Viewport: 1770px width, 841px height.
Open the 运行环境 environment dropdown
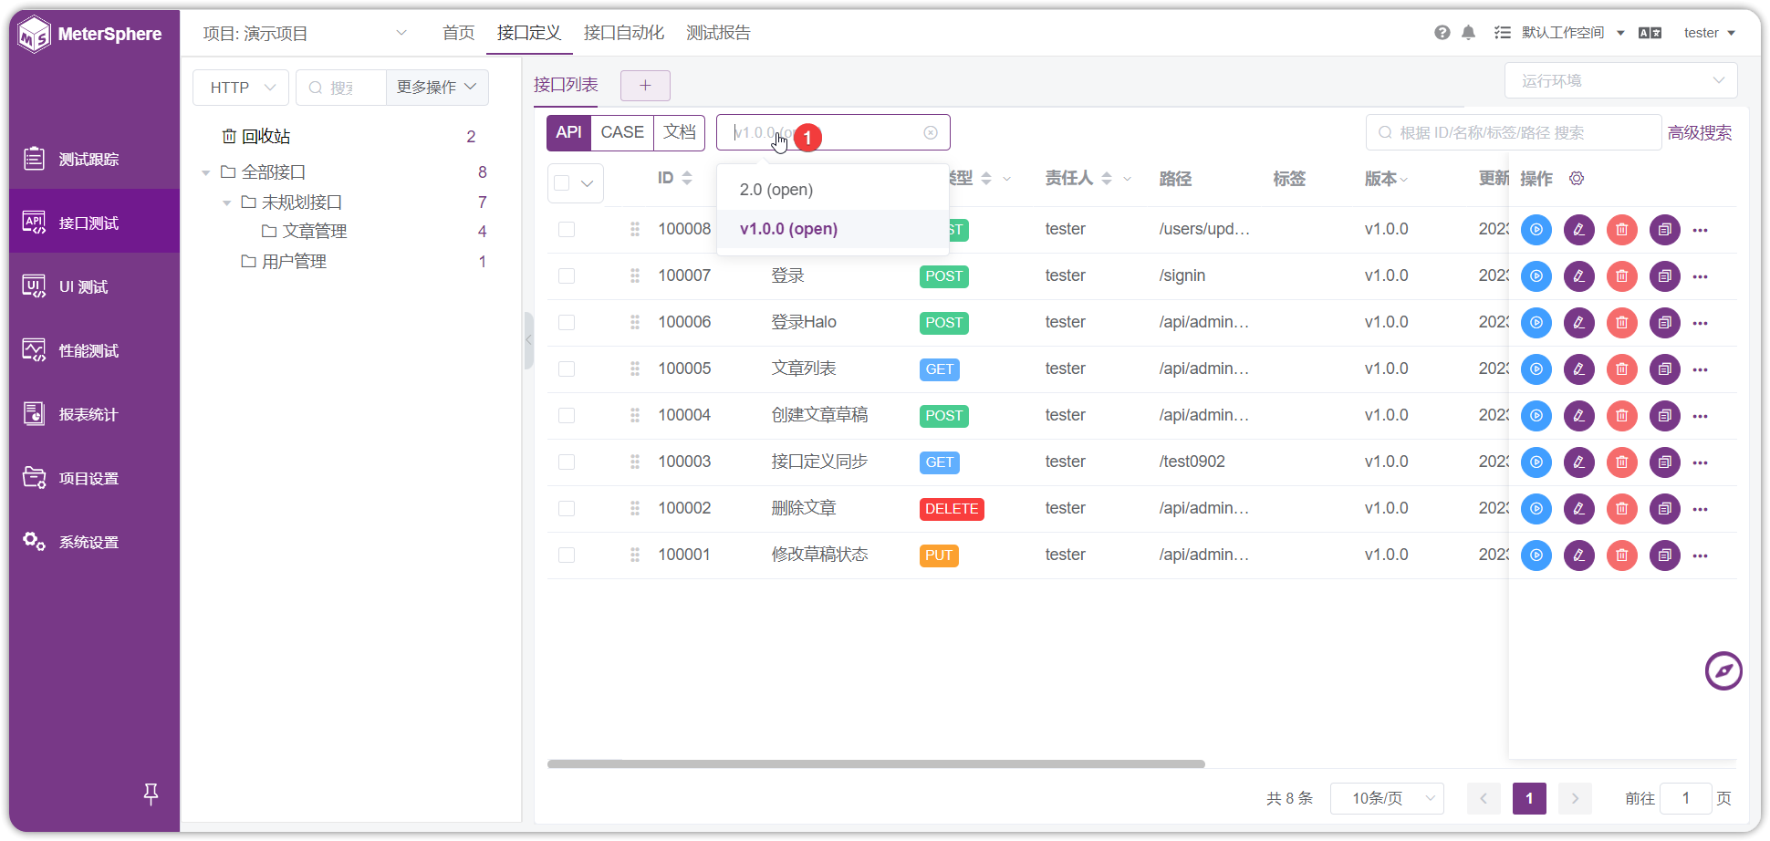[1620, 81]
